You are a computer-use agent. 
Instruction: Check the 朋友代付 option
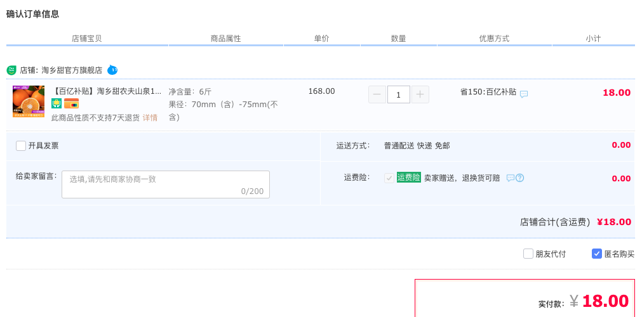click(x=528, y=254)
